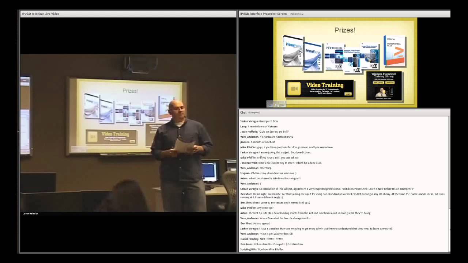Click the IPUGD Interface Live Video panel title
Image resolution: width=468 pixels, height=263 pixels.
pyautogui.click(x=40, y=14)
